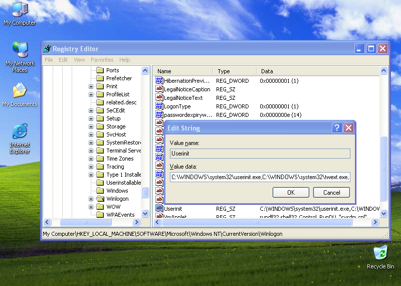Click the LogonType DWORD value icon

(x=159, y=106)
